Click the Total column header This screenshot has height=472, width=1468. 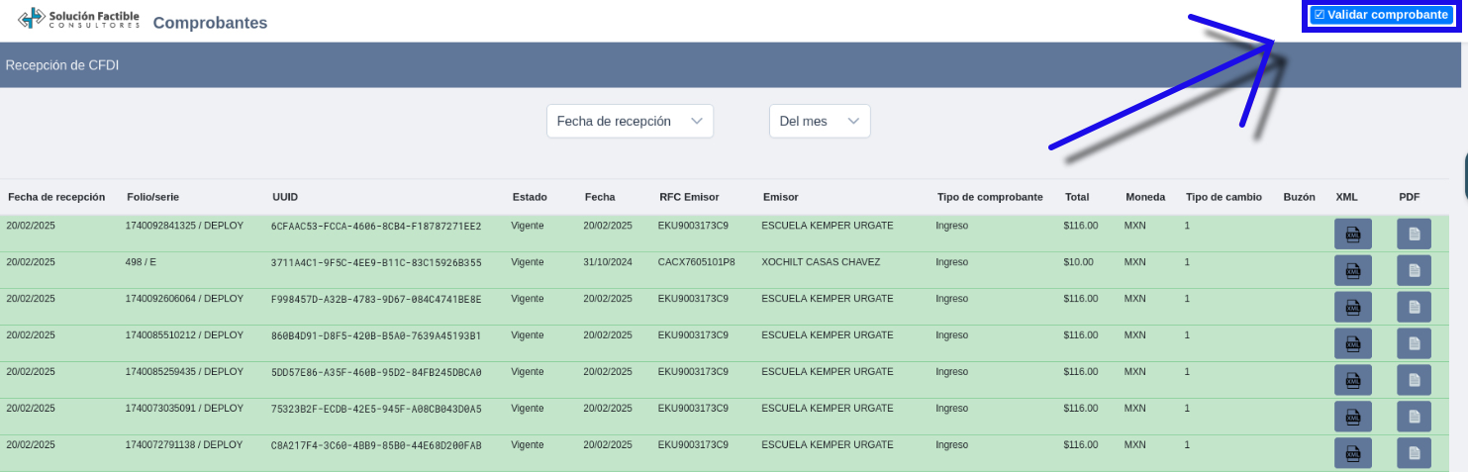pyautogui.click(x=1076, y=197)
